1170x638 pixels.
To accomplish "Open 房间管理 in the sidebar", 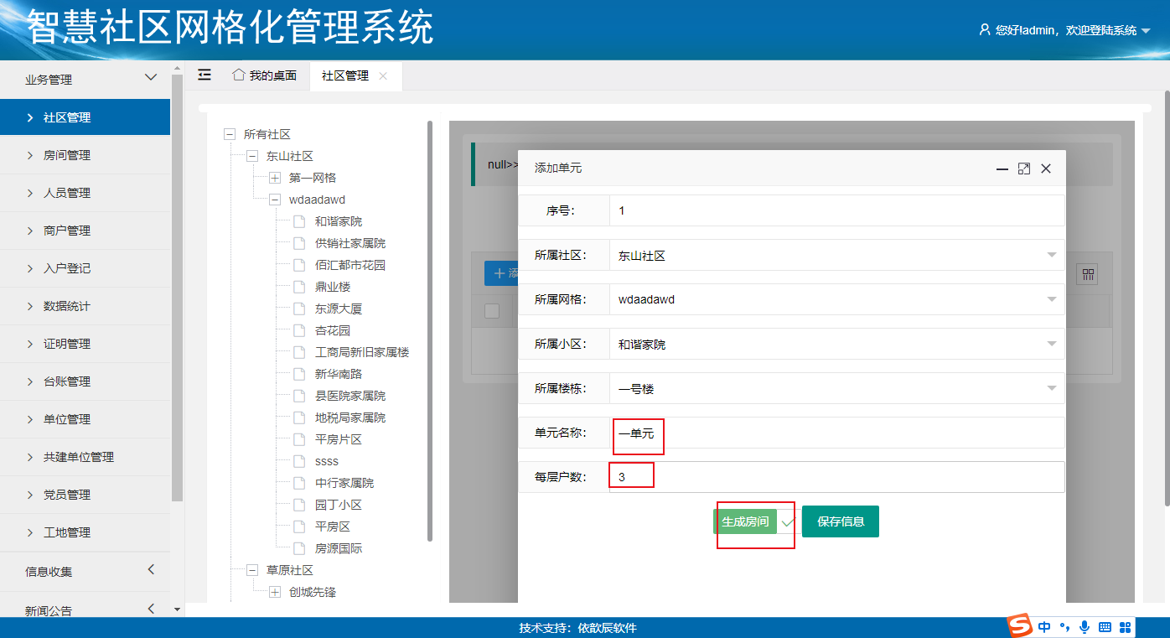I will (67, 155).
